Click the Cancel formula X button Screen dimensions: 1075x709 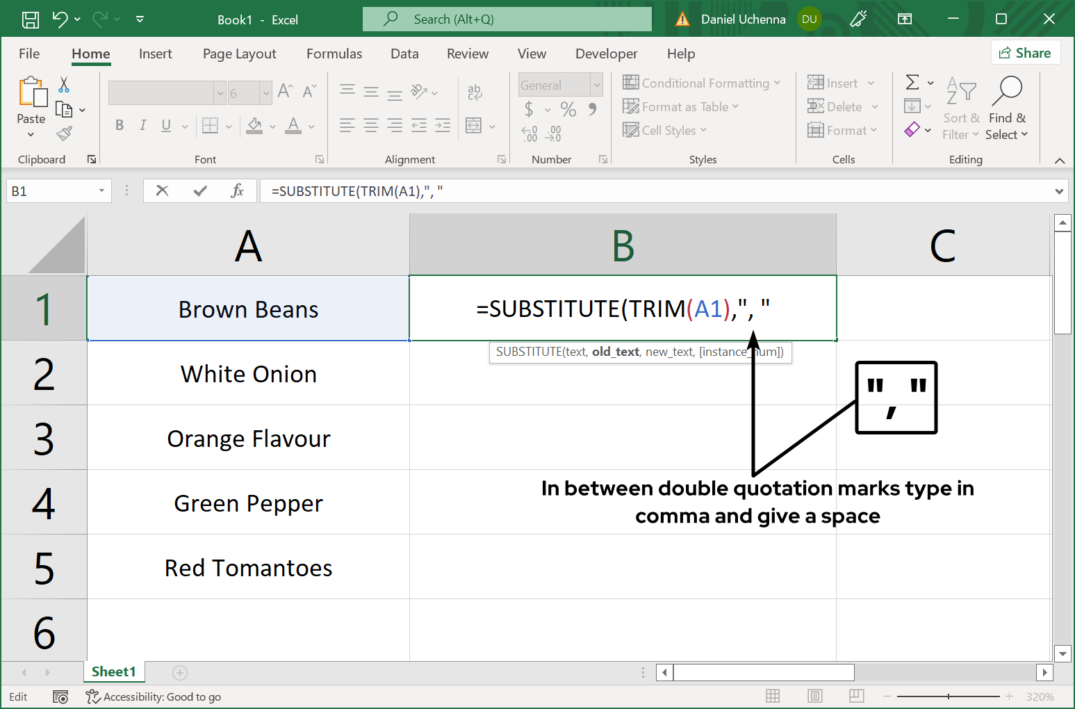tap(162, 190)
